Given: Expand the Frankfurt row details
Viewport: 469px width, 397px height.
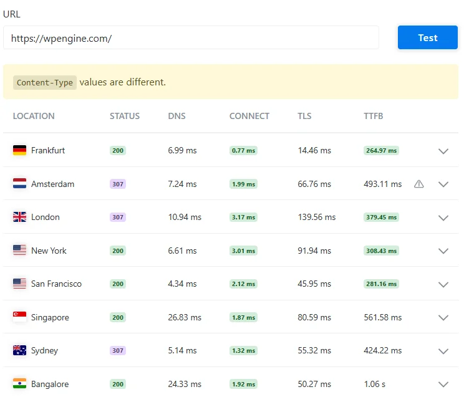Looking at the screenshot, I should click(443, 151).
